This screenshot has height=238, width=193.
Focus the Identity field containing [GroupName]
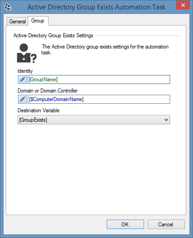(99, 79)
